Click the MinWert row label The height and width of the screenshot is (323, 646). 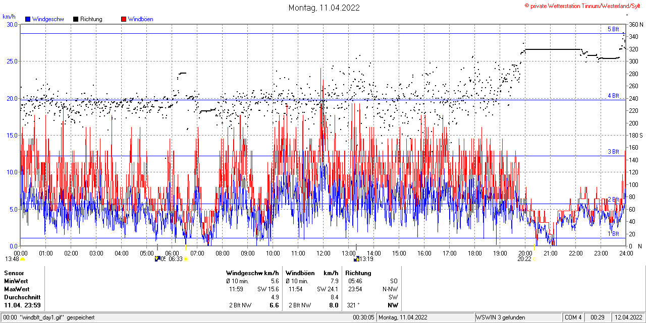16,281
